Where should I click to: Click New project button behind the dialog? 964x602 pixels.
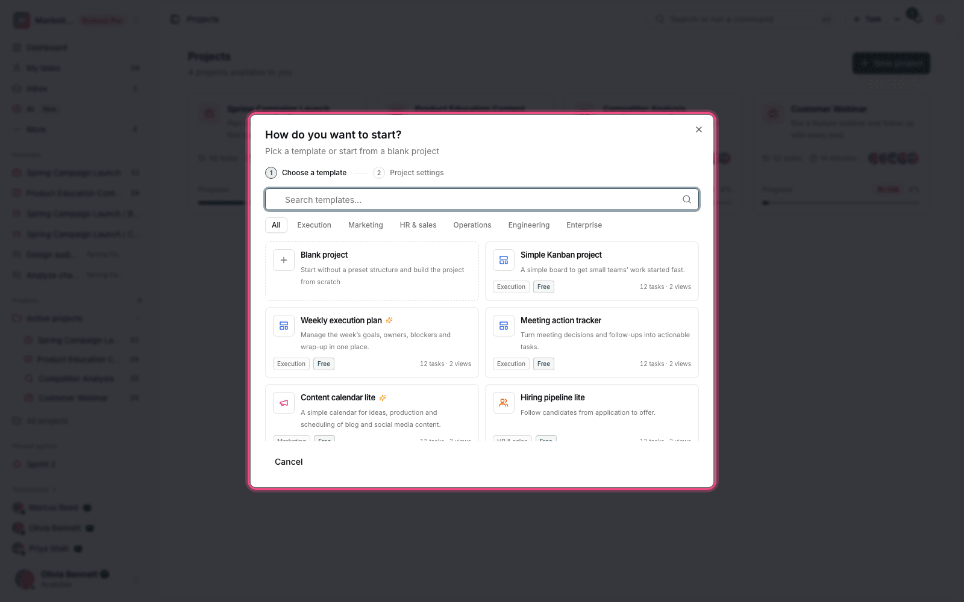(891, 63)
